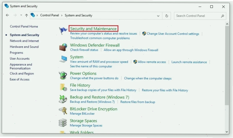Click Control Panel in the breadcrumb path
The width and height of the screenshot is (233, 138).
tap(49, 15)
